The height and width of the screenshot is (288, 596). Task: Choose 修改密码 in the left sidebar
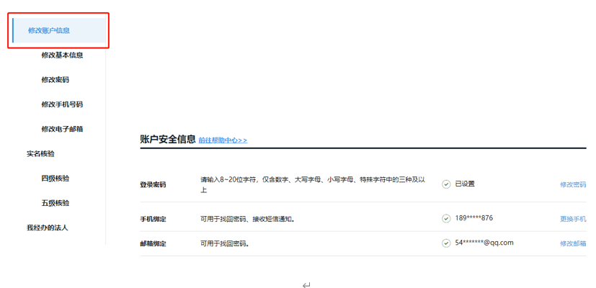pos(55,80)
